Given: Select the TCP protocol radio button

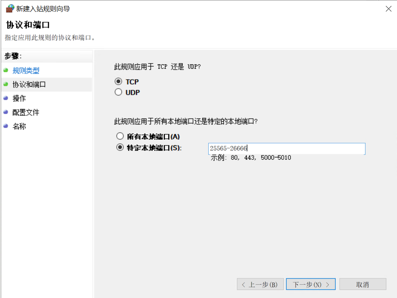Looking at the screenshot, I should [118, 82].
